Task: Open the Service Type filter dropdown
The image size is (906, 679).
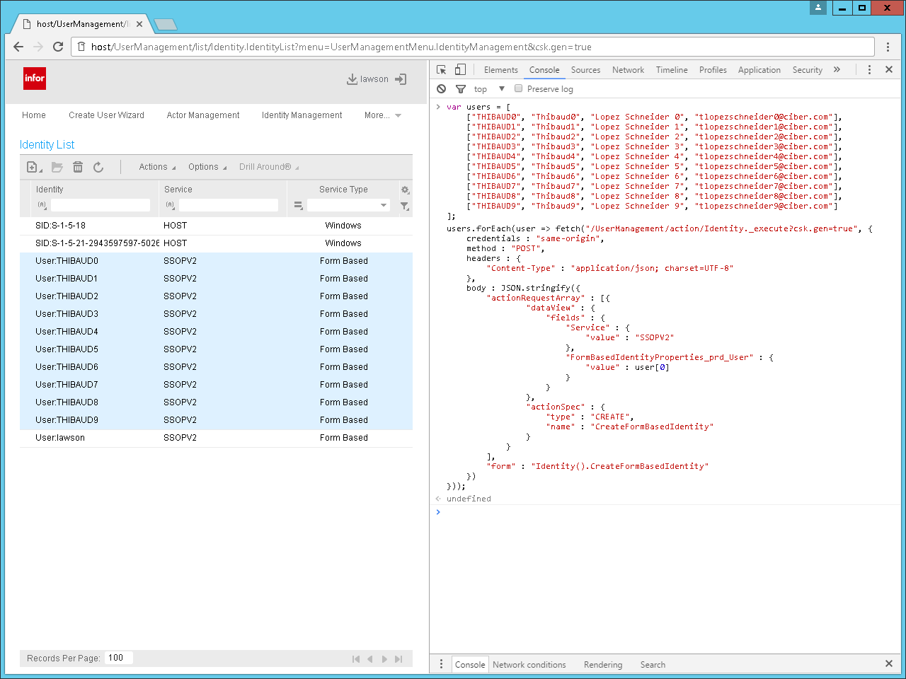Action: 384,205
